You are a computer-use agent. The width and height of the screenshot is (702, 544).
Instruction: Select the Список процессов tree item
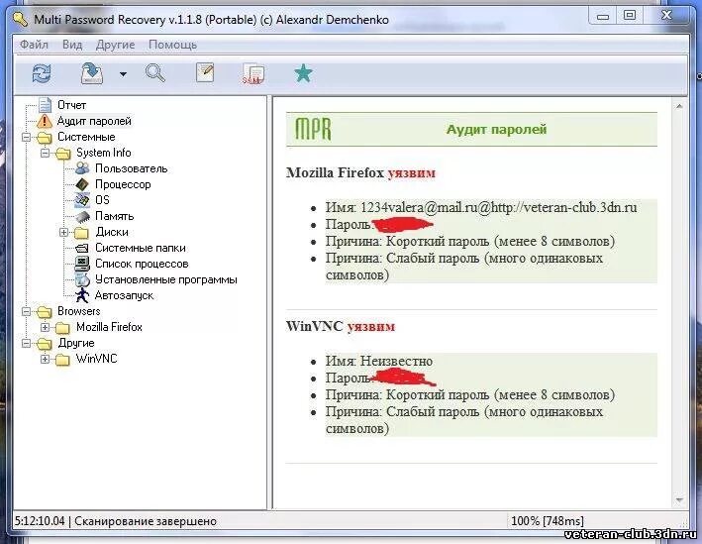click(142, 264)
